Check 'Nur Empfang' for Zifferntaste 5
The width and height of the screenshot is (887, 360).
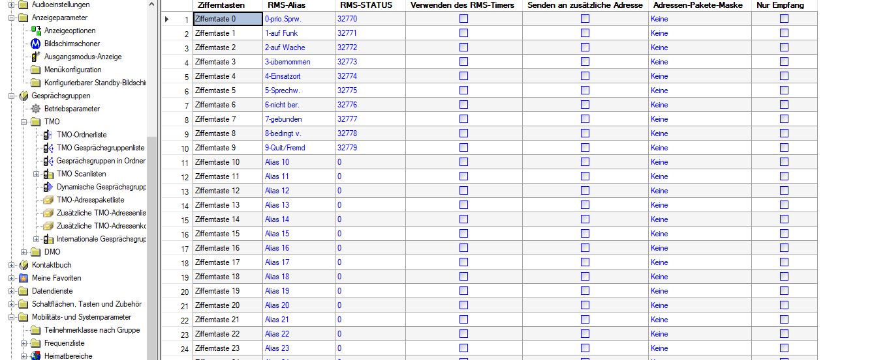[784, 90]
